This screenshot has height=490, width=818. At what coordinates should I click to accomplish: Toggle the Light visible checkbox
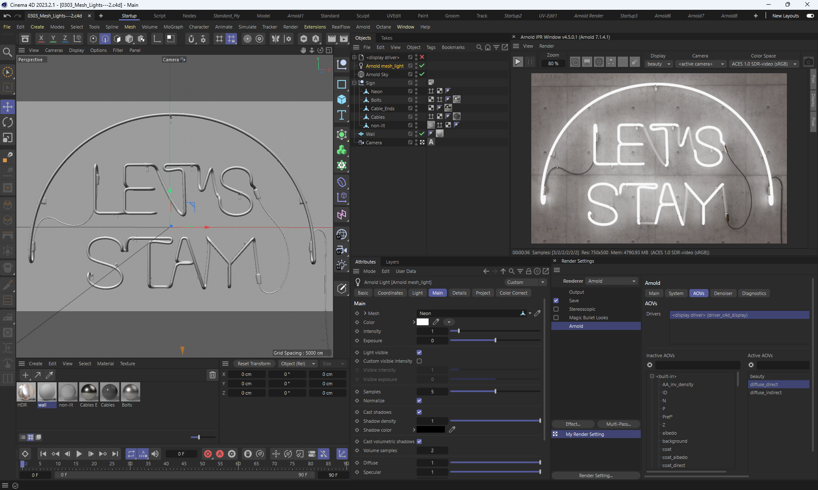tap(419, 352)
